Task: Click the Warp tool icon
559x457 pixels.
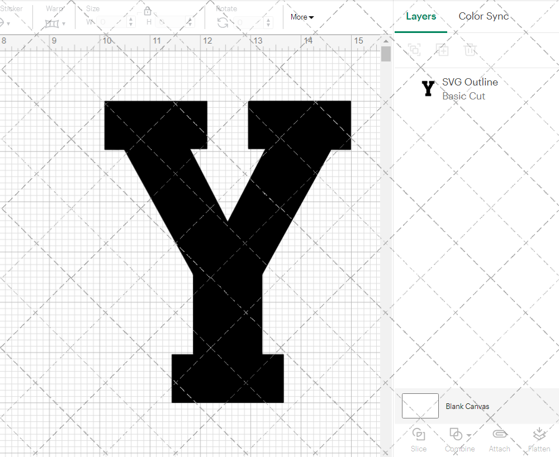Action: pyautogui.click(x=52, y=23)
